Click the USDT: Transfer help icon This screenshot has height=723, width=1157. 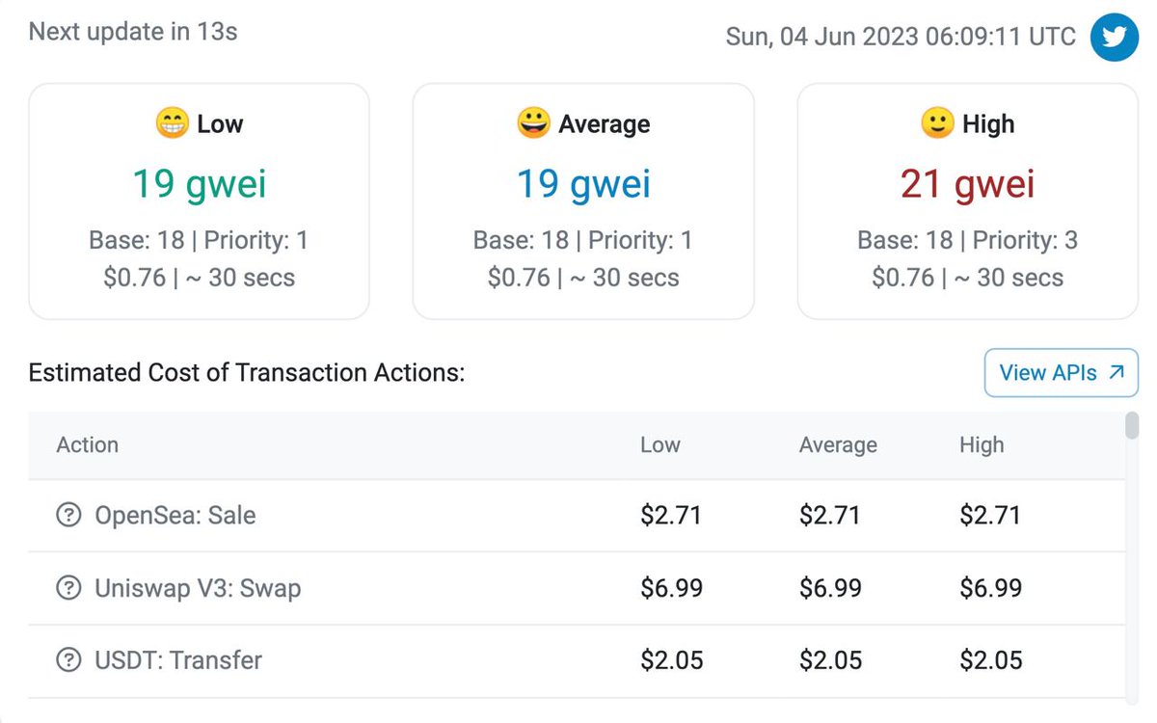click(68, 660)
